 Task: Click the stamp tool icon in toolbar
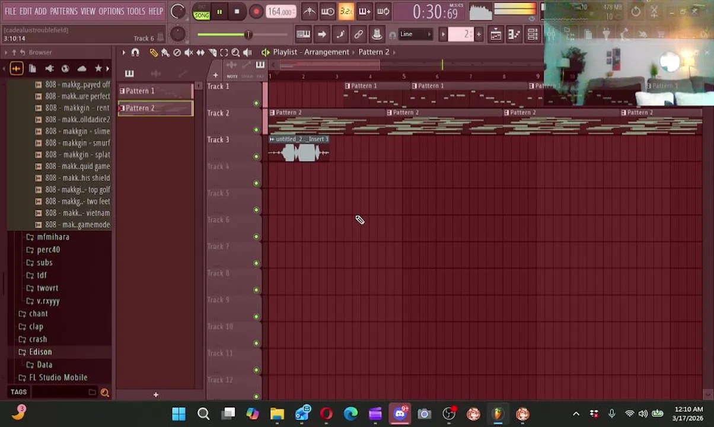pos(377,34)
